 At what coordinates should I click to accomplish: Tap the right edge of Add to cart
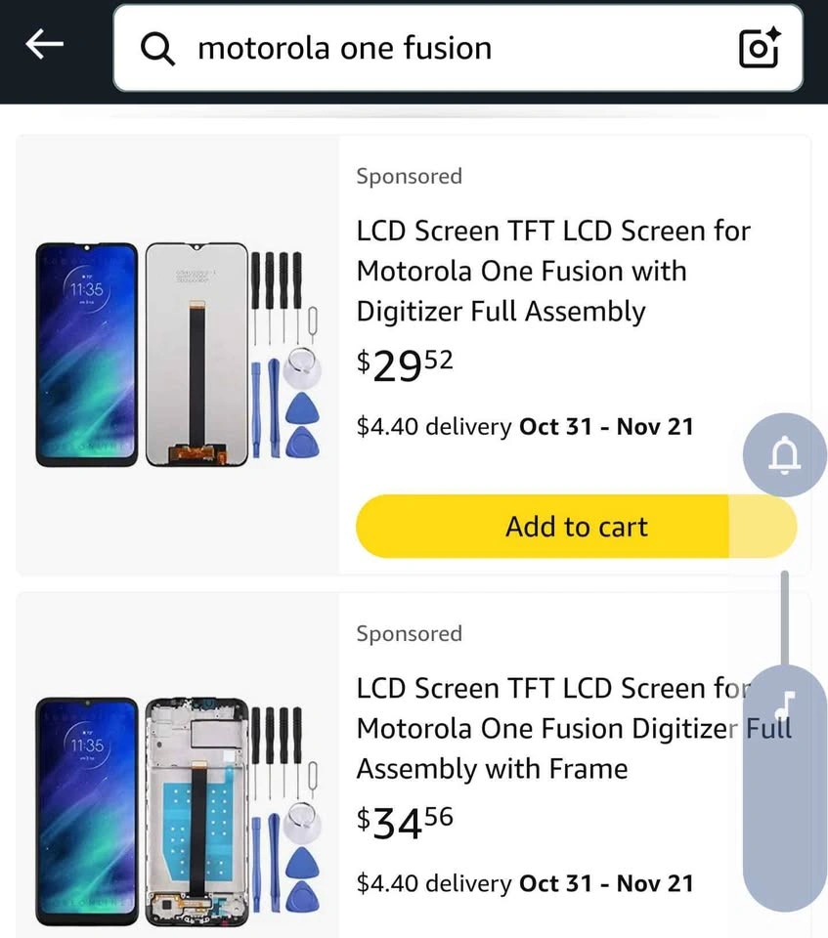pyautogui.click(x=763, y=527)
